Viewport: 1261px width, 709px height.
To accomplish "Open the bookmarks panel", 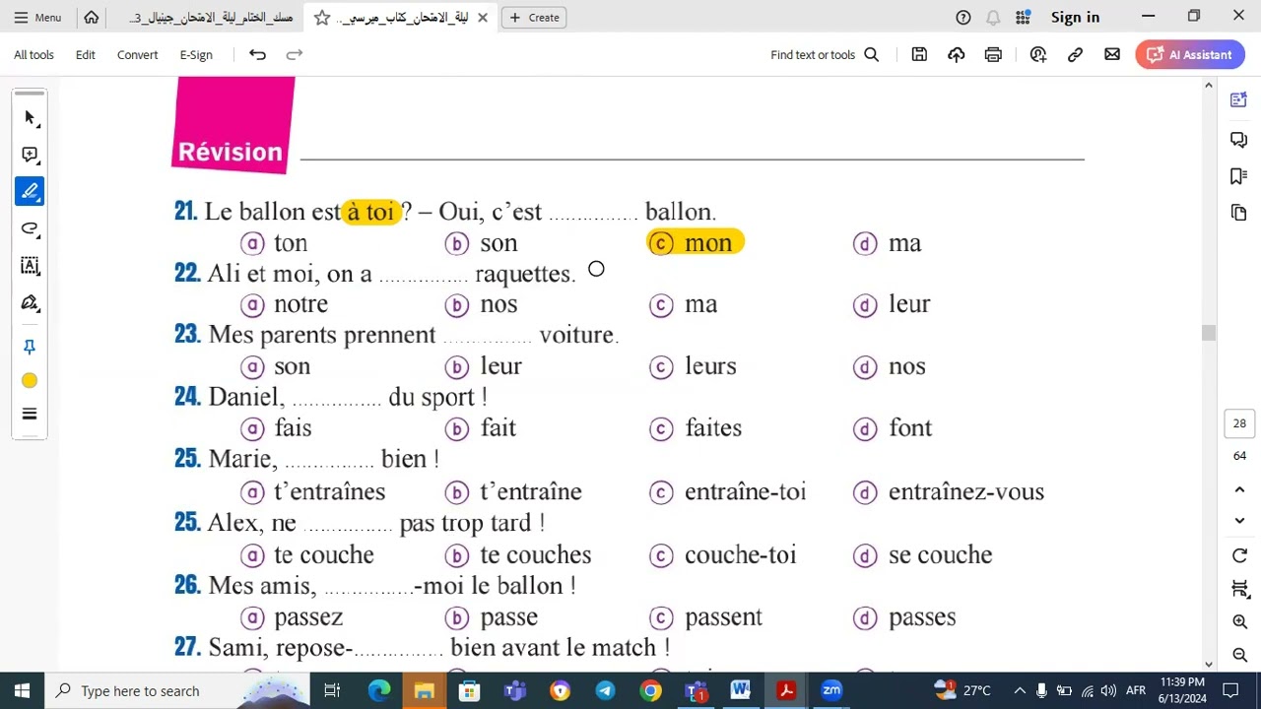I will [1239, 176].
